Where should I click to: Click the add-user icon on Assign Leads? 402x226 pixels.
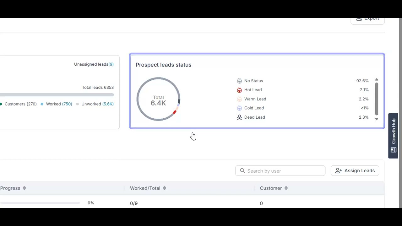tap(338, 171)
